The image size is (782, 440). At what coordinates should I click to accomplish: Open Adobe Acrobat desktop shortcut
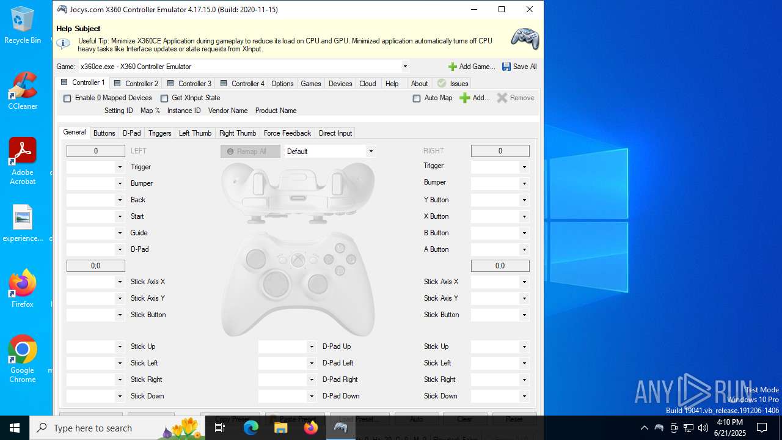23,161
